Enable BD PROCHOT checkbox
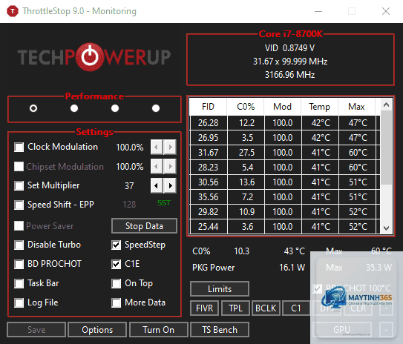Viewport: 403px width, 344px height. coord(19,264)
